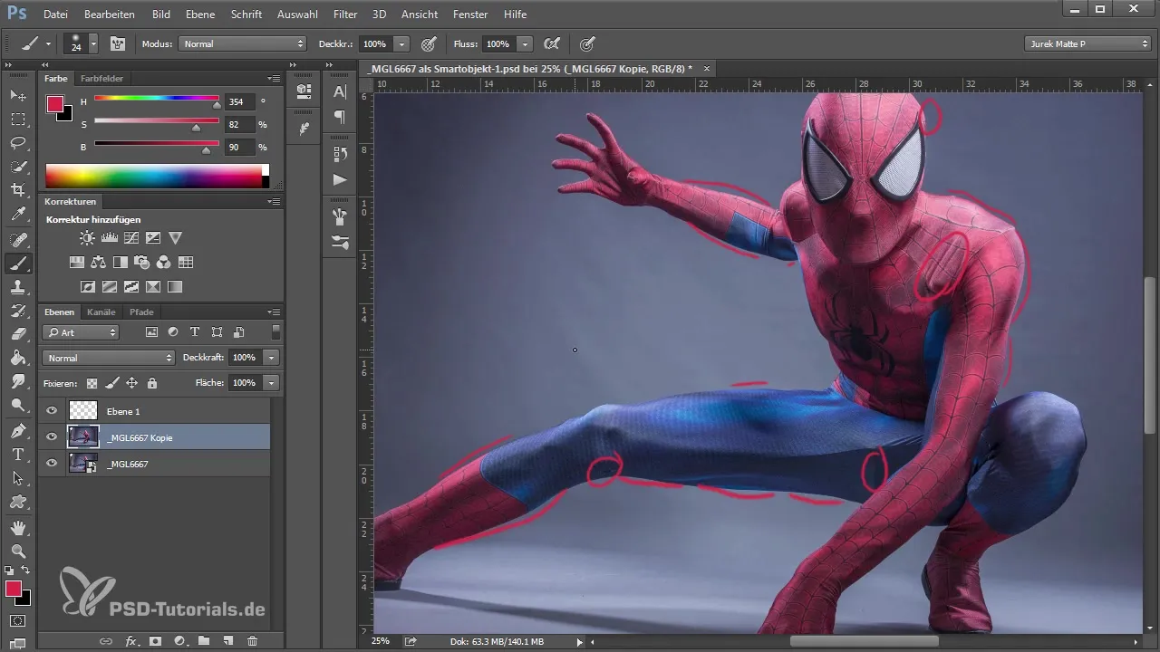The height and width of the screenshot is (652, 1160).
Task: Select the Move tool
Action: [18, 95]
